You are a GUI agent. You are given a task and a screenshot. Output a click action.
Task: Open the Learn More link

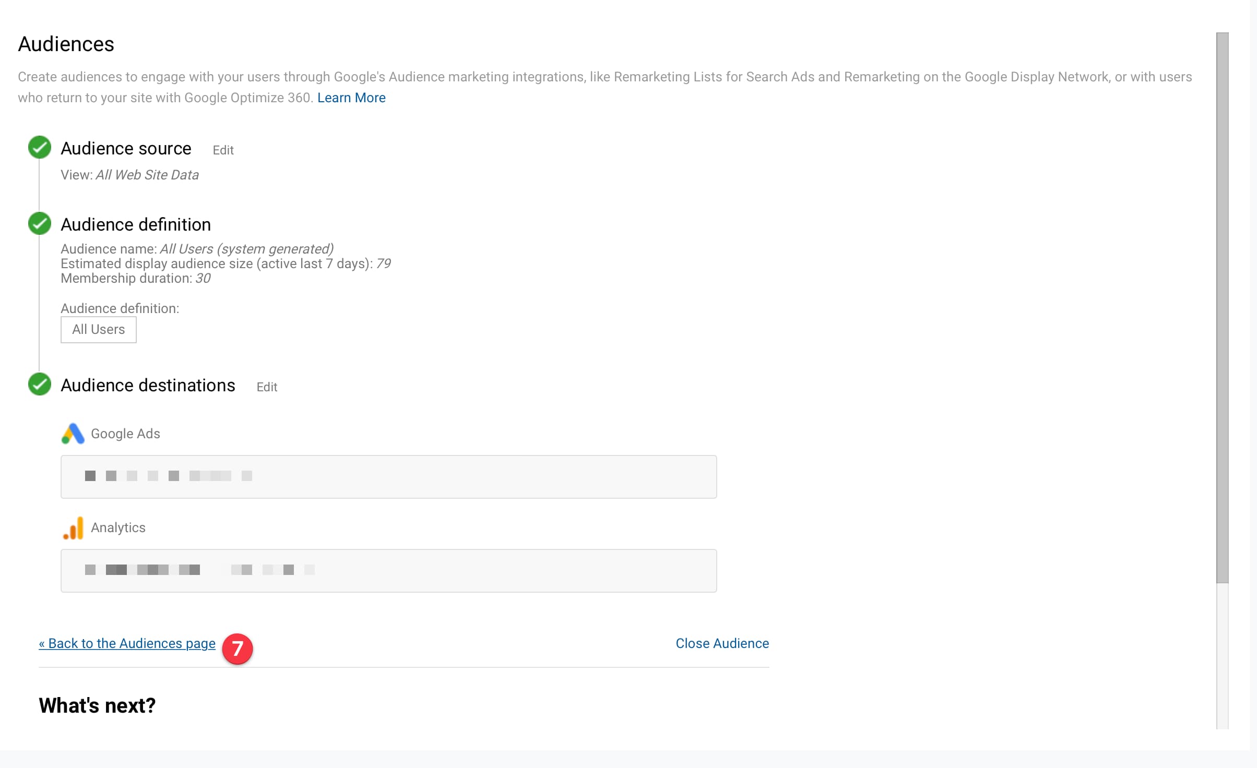click(351, 98)
